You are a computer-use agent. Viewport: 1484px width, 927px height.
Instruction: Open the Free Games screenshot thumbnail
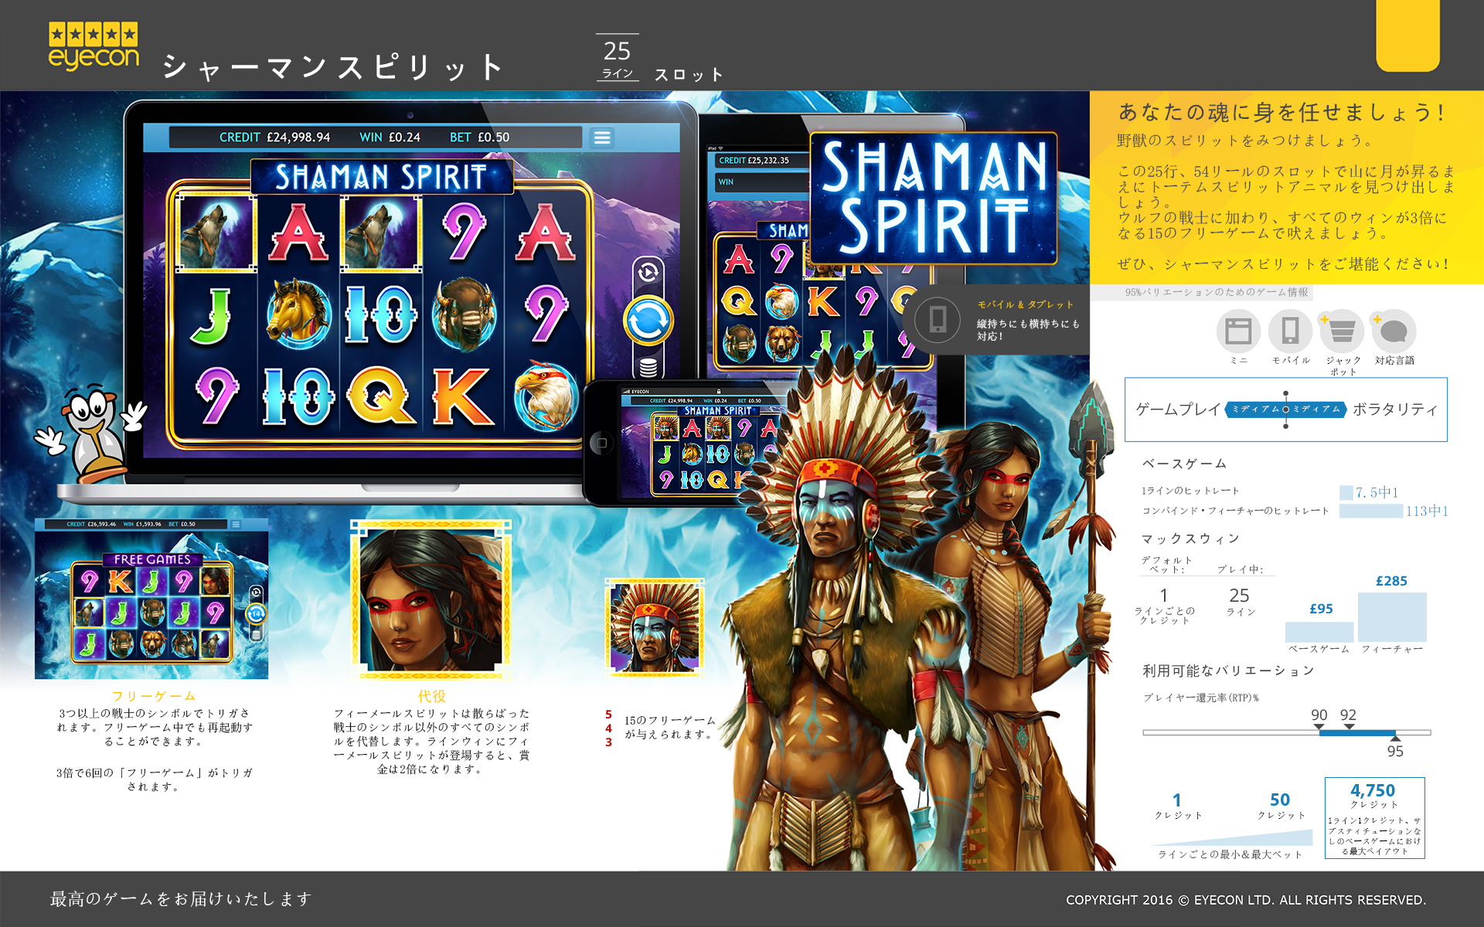pyautogui.click(x=151, y=599)
